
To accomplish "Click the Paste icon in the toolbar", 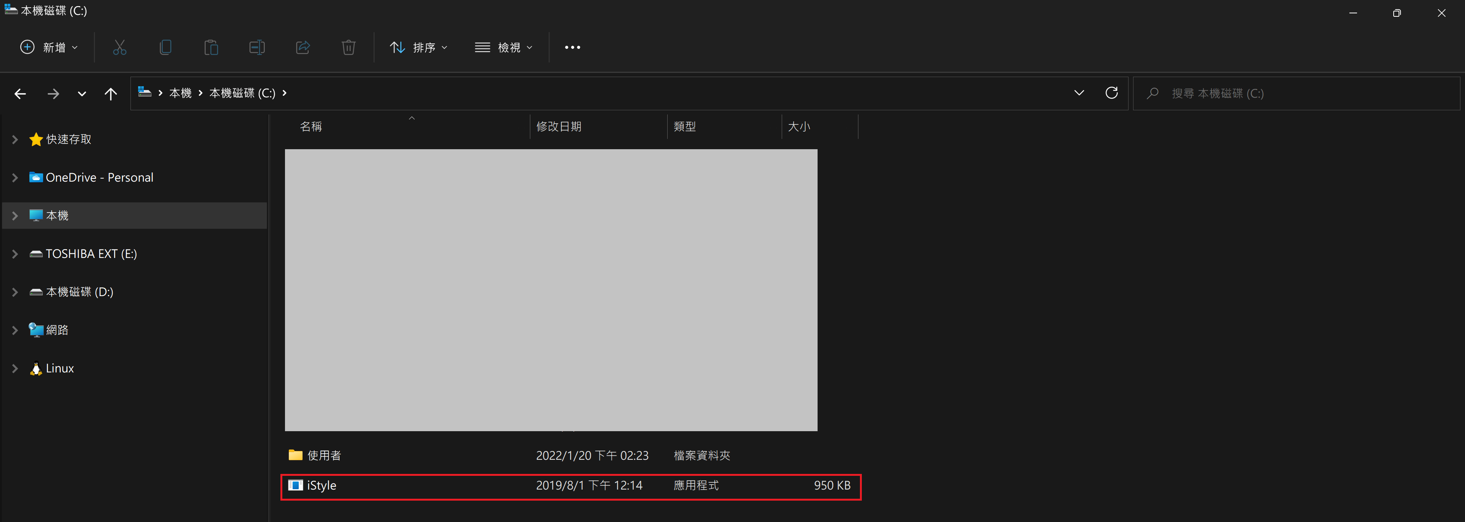I will click(211, 47).
